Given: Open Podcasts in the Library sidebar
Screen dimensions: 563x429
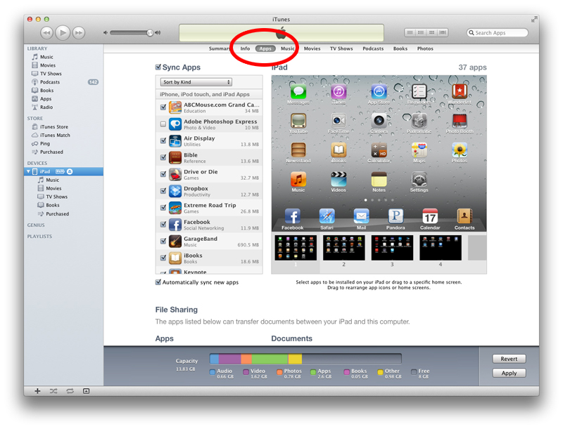Looking at the screenshot, I should click(x=50, y=82).
